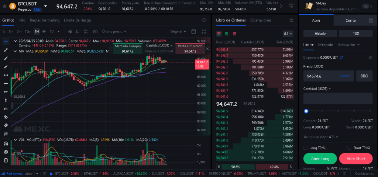Click the water drop icon in the bottom bar

[x=51, y=173]
